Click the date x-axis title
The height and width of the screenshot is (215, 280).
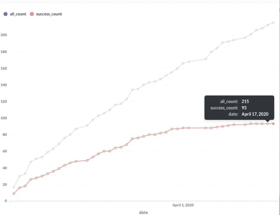[x=143, y=212]
